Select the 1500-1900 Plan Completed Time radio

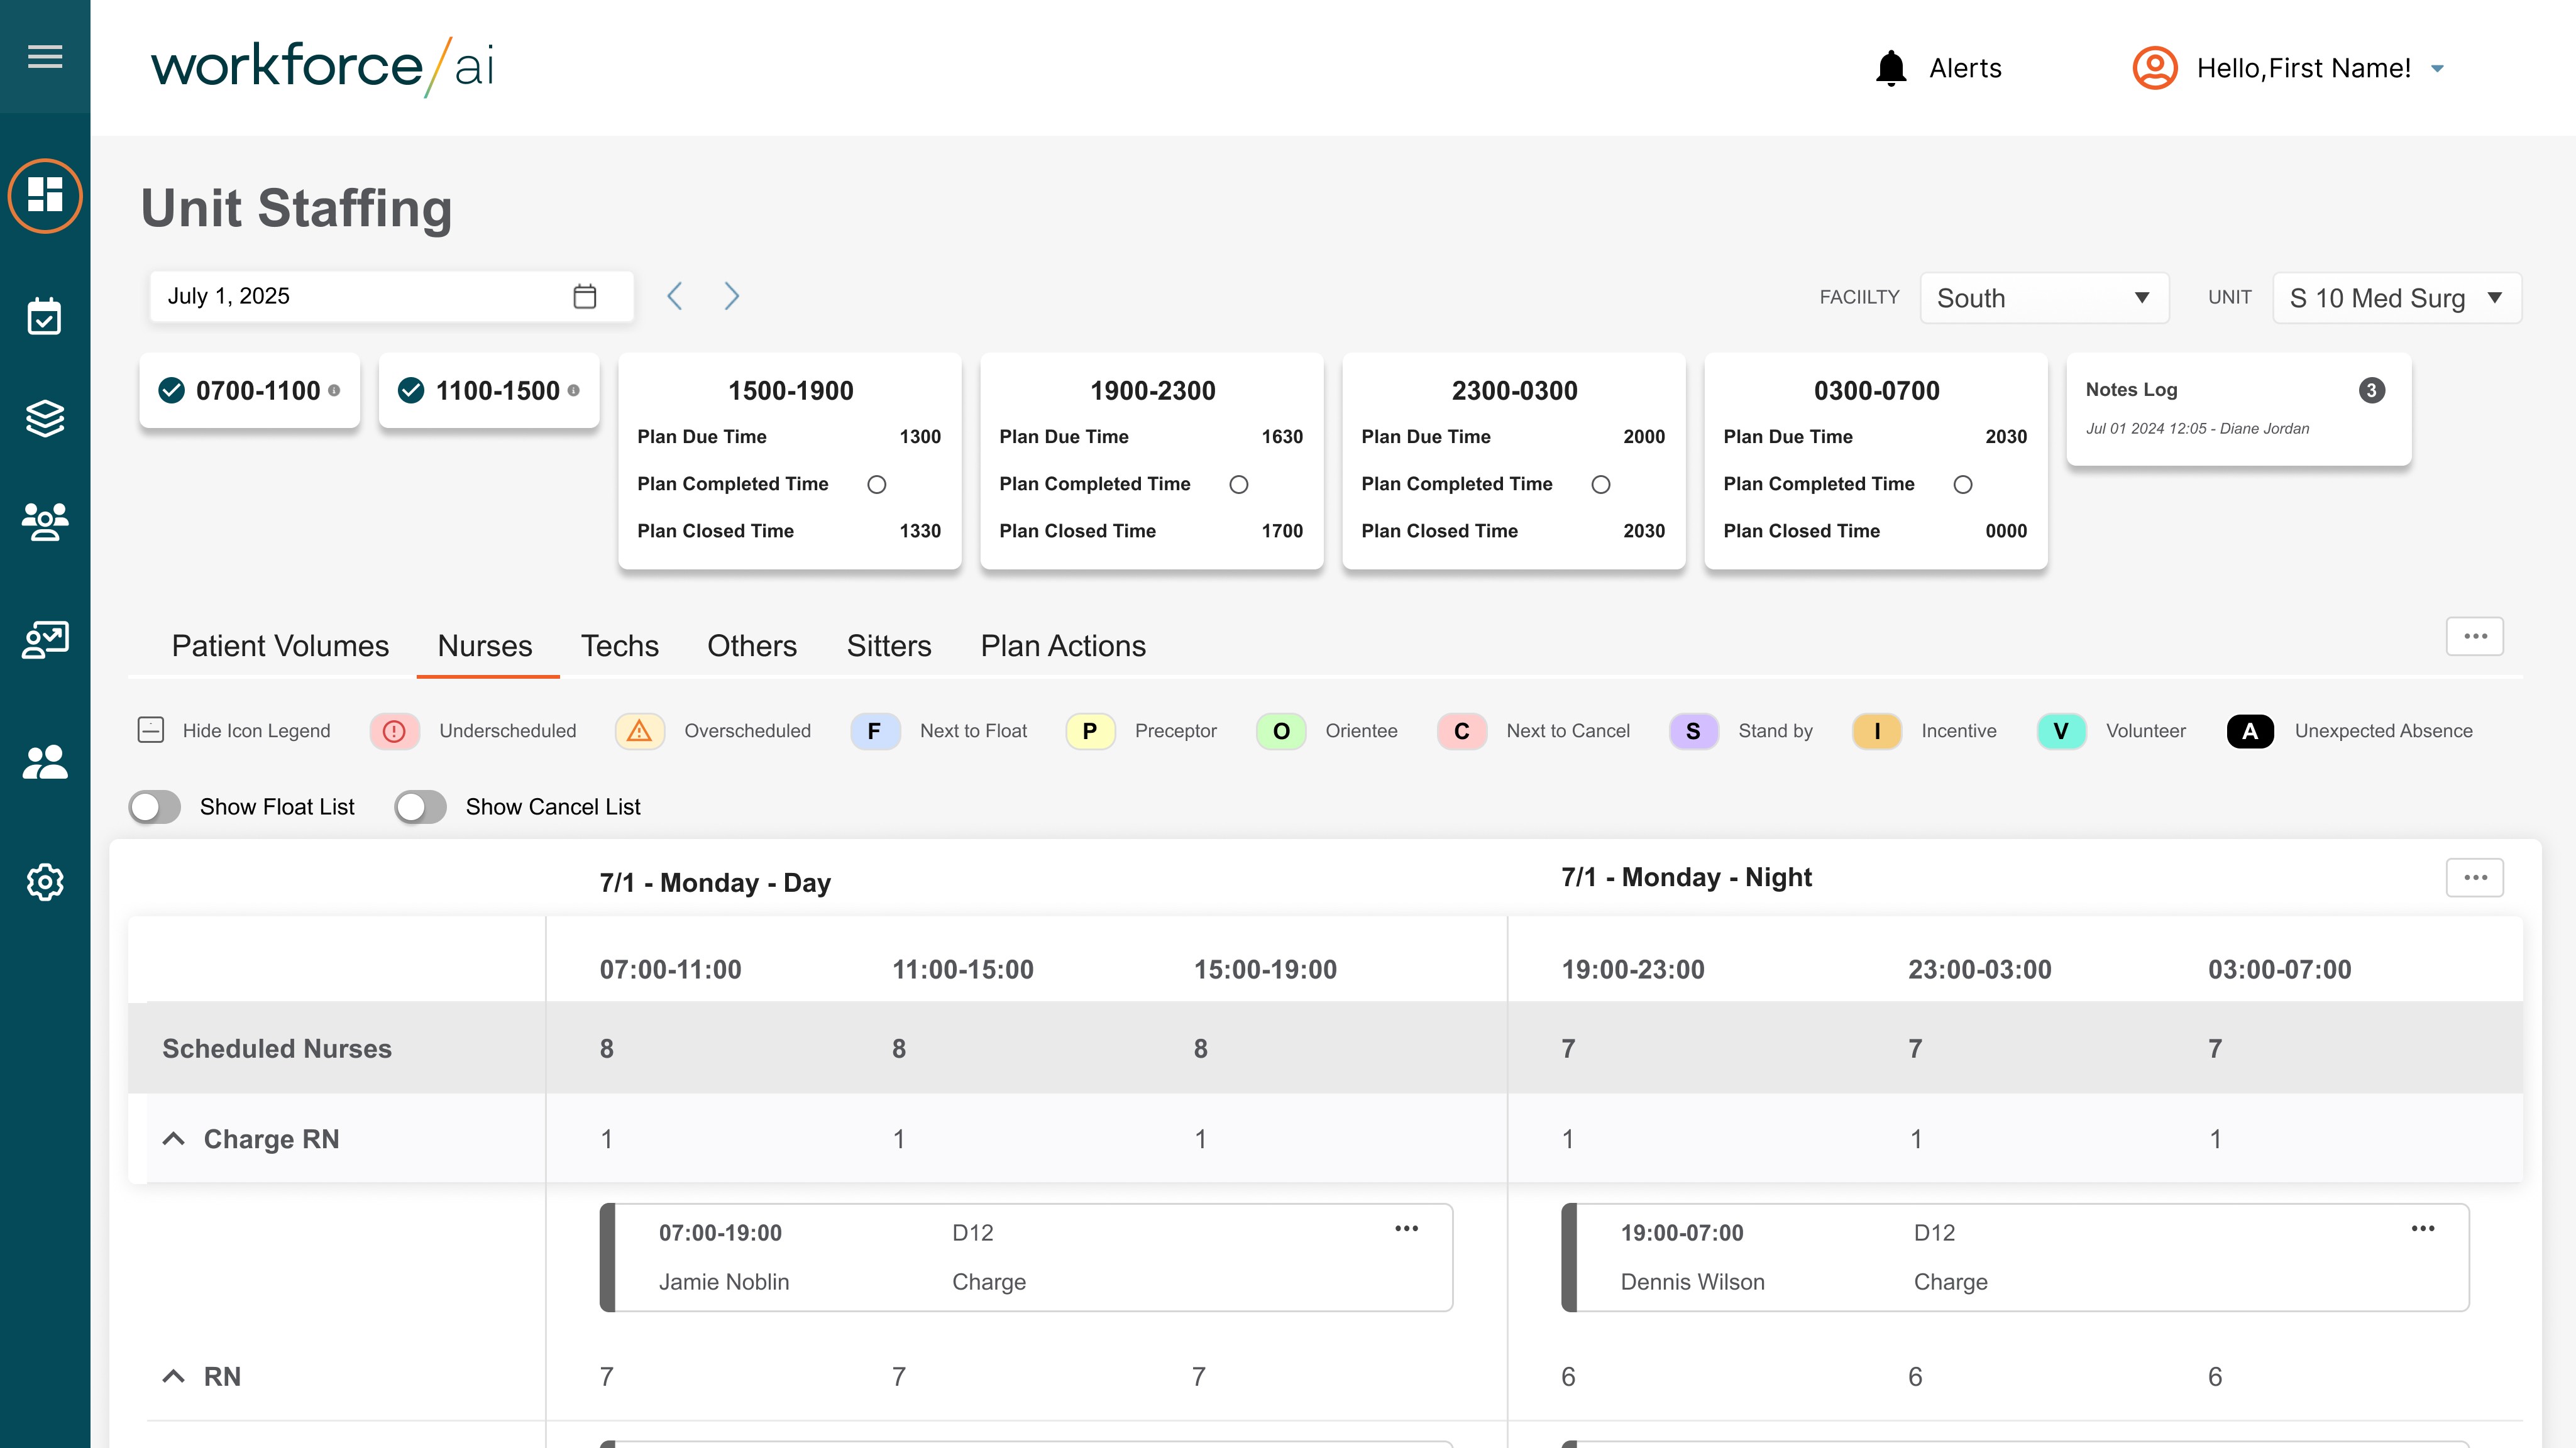tap(877, 485)
